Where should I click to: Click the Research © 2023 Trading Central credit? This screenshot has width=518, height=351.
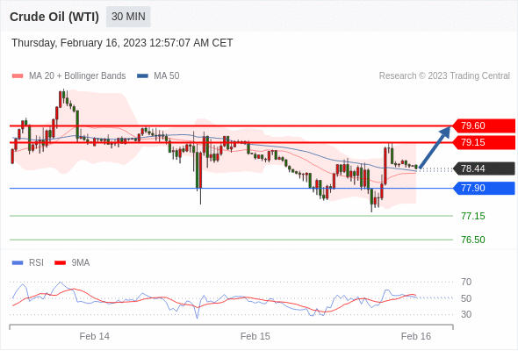point(444,76)
